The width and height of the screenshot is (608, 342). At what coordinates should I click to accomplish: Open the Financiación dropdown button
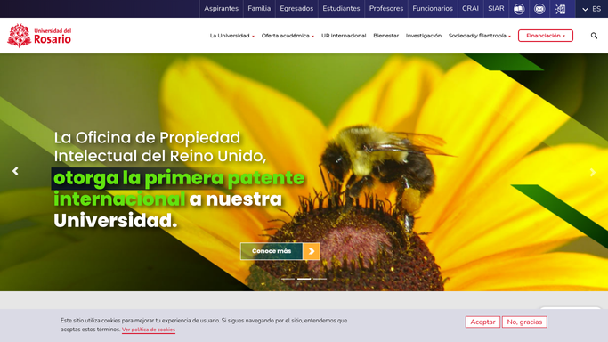(x=545, y=36)
